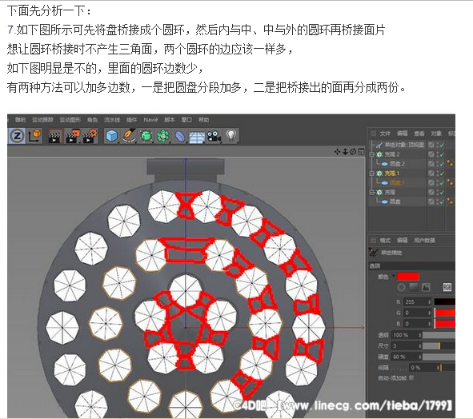The width and height of the screenshot is (473, 419).
Task: Click cloner icon of 克隆.2
Action: click(379, 154)
